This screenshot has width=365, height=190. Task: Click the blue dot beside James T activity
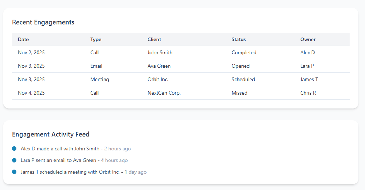(x=14, y=172)
